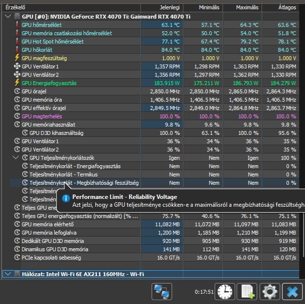Click clock icon beside GPU órajel
Viewport: 305px width, 304px height.
point(17,91)
